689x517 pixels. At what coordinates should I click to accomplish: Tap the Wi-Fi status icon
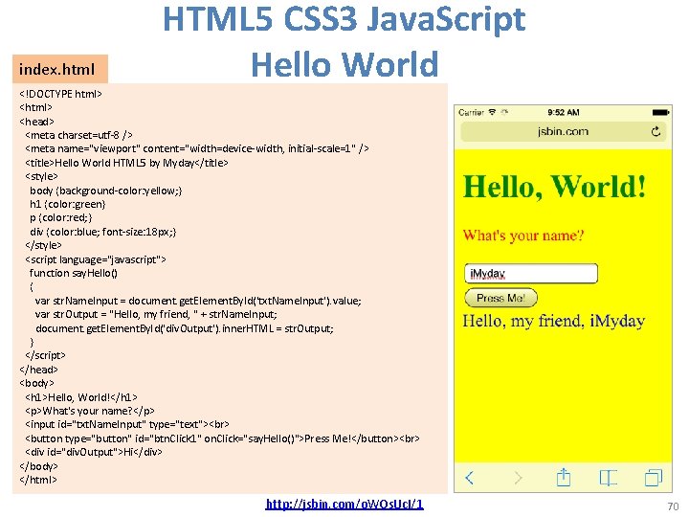point(492,112)
